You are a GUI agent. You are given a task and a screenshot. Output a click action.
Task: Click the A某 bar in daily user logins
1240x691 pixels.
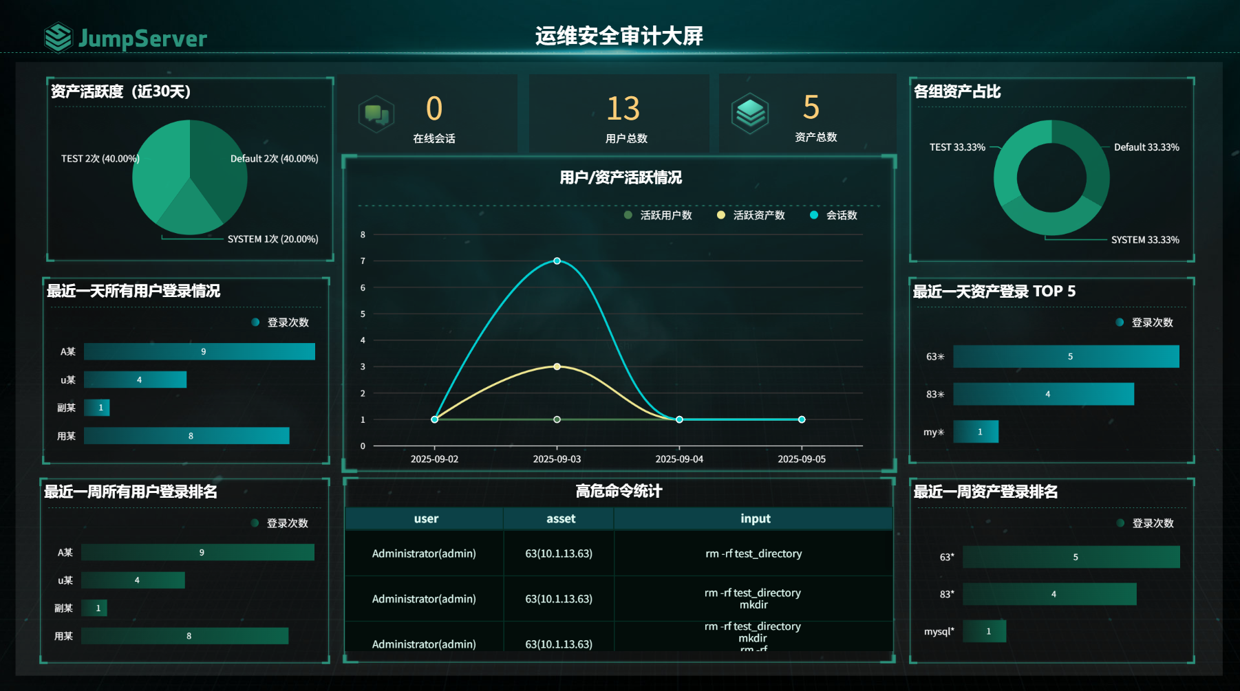199,351
